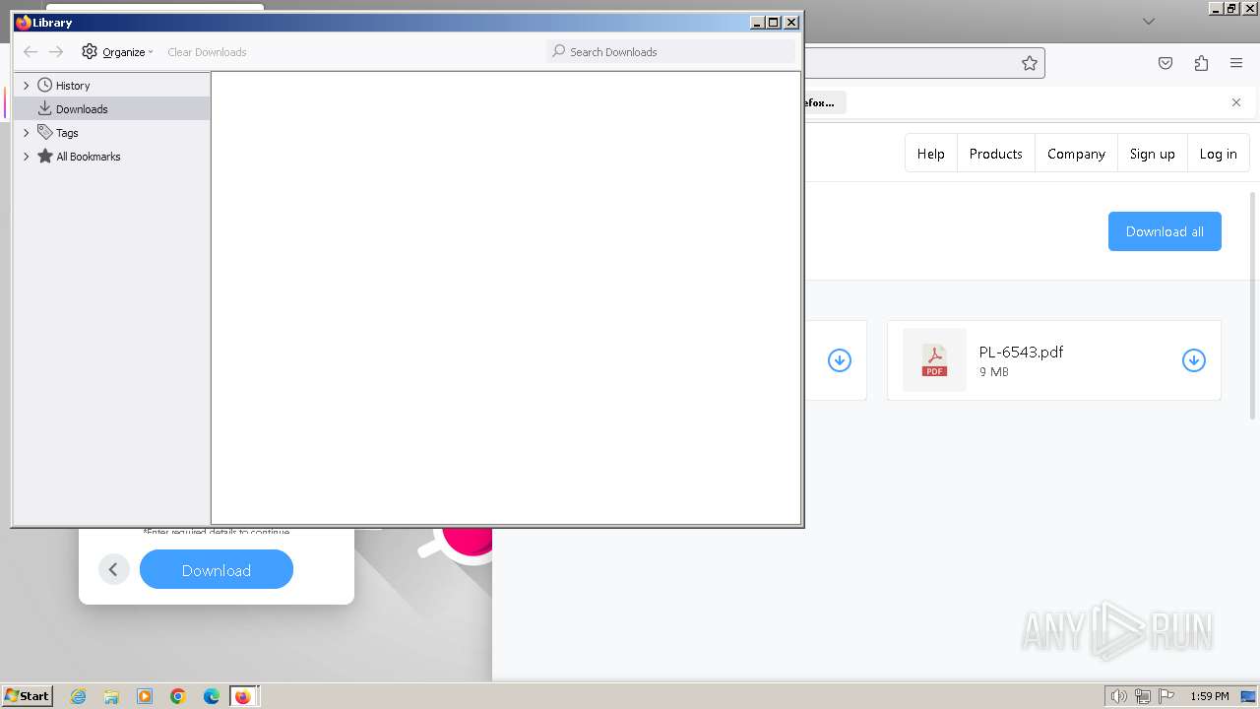Open the Organize gear menu
Screen dimensions: 1260x709
tap(117, 52)
